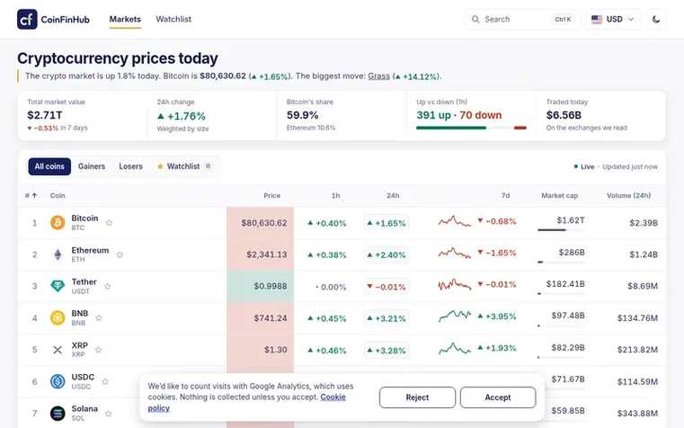Click Bitcoin price $80,630.62 cell
684x428 pixels.
(260, 223)
